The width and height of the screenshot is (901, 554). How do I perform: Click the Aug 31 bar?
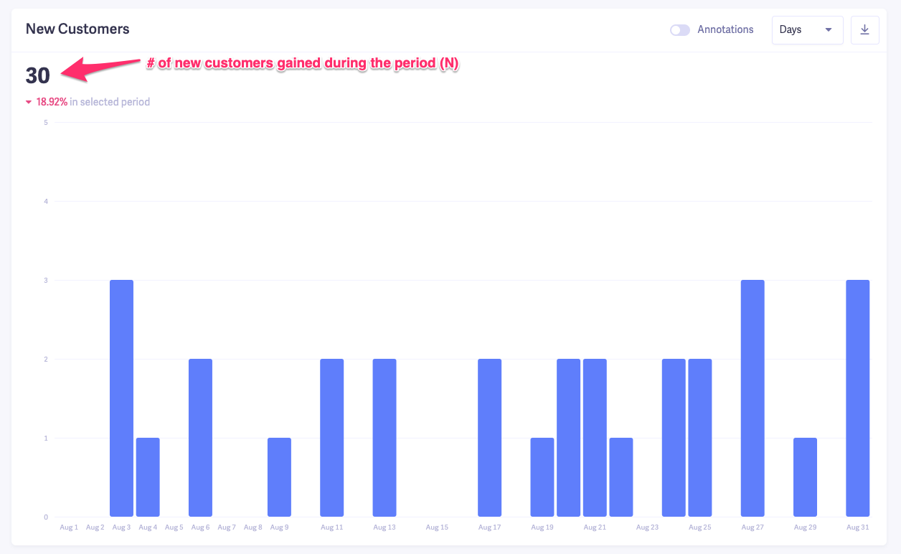tap(857, 398)
